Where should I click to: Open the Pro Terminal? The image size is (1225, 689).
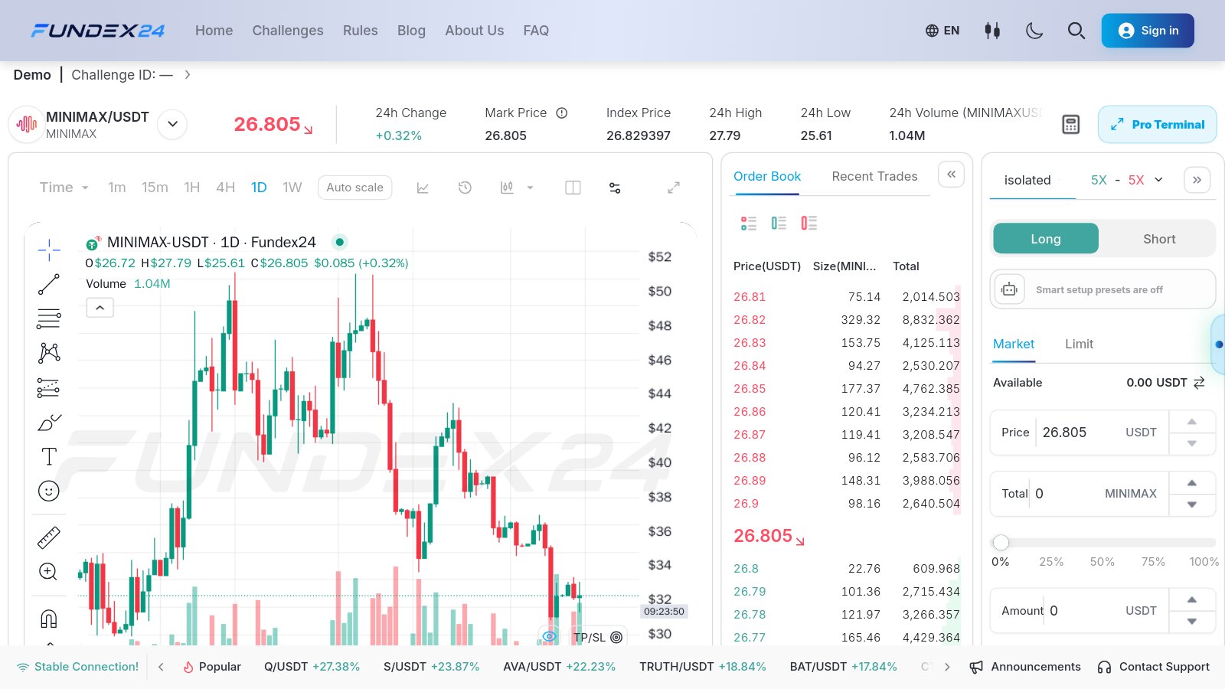[1157, 125]
